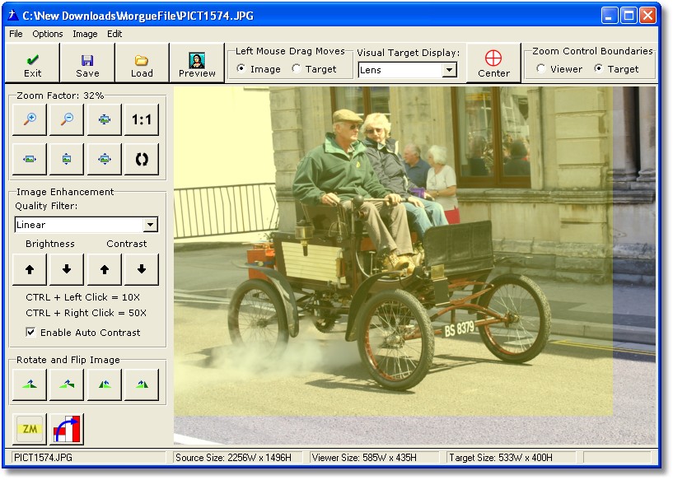
Task: Open the Quality Filter Linear dropdown
Action: [x=150, y=224]
